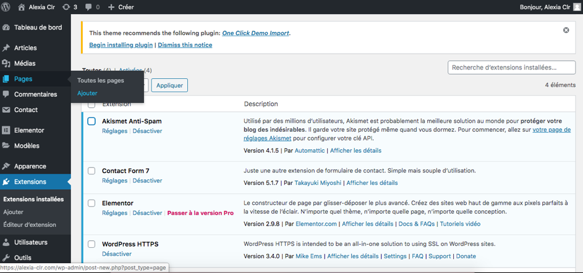Click the user avatar in top right corner
This screenshot has height=273, width=583.
[x=576, y=7]
